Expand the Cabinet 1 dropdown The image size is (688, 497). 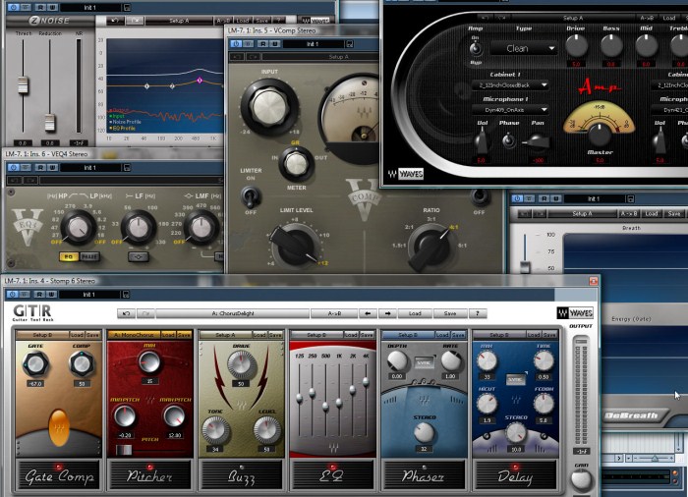(x=510, y=85)
